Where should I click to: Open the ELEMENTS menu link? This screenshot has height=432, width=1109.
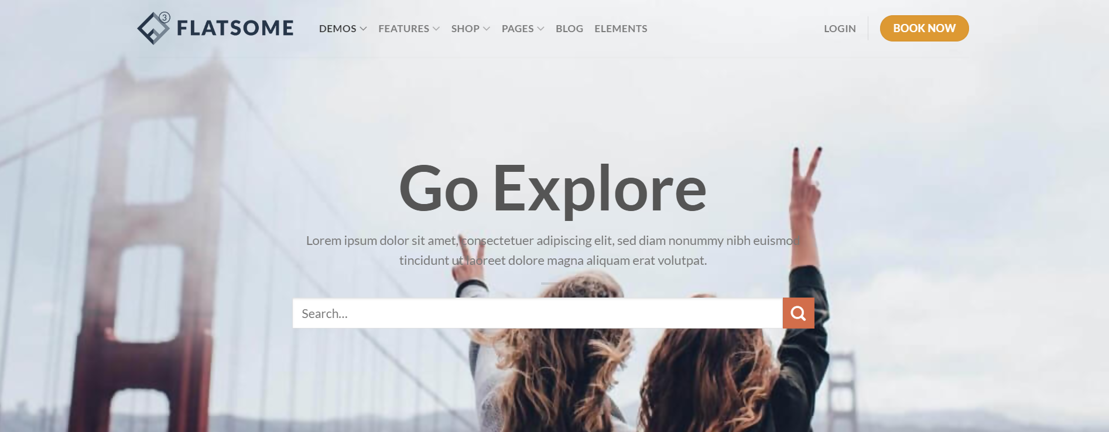pos(621,29)
